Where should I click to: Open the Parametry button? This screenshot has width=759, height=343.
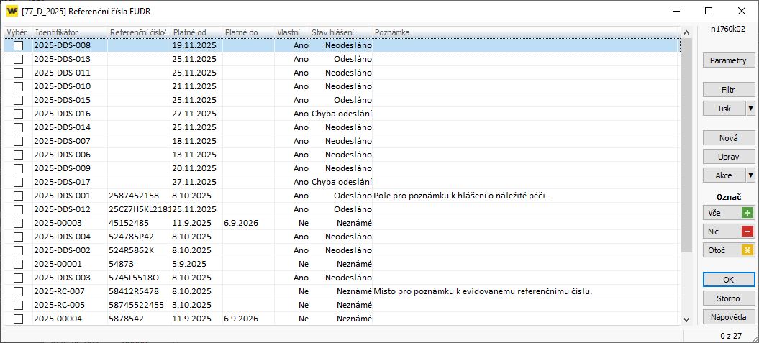pyautogui.click(x=728, y=60)
